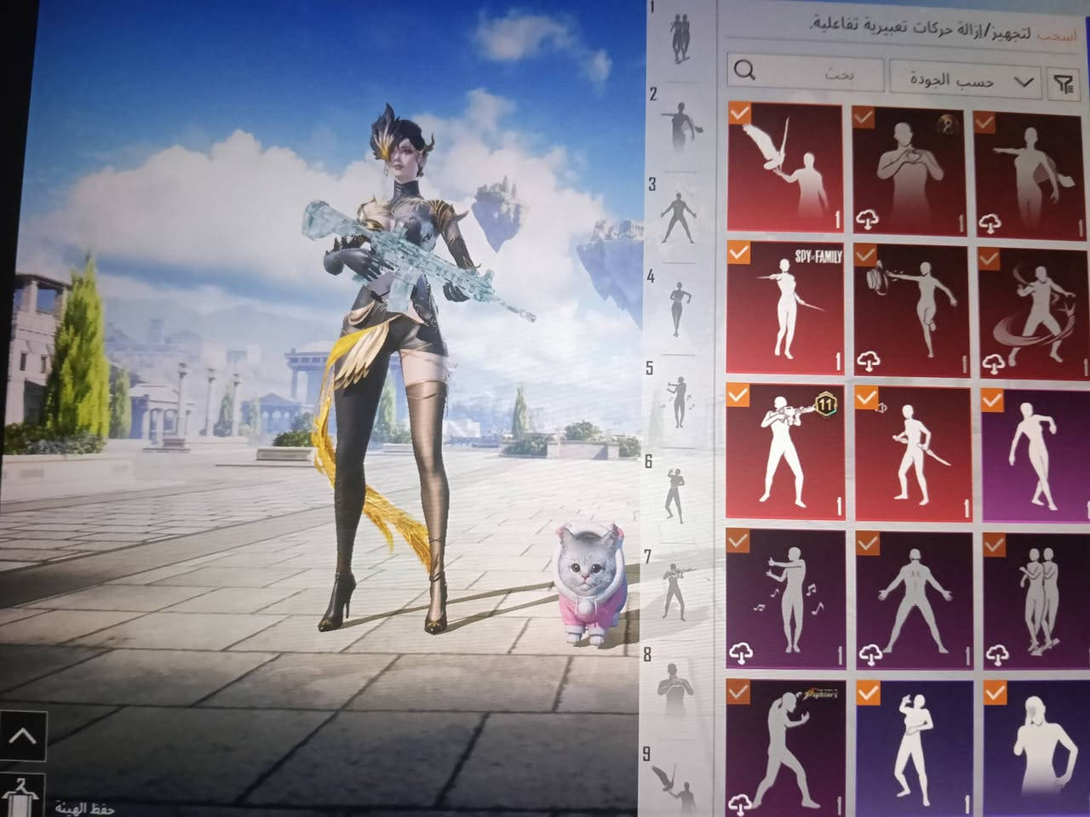Image resolution: width=1090 pixels, height=817 pixels.
Task: Click in the emote search field
Action: click(x=805, y=72)
